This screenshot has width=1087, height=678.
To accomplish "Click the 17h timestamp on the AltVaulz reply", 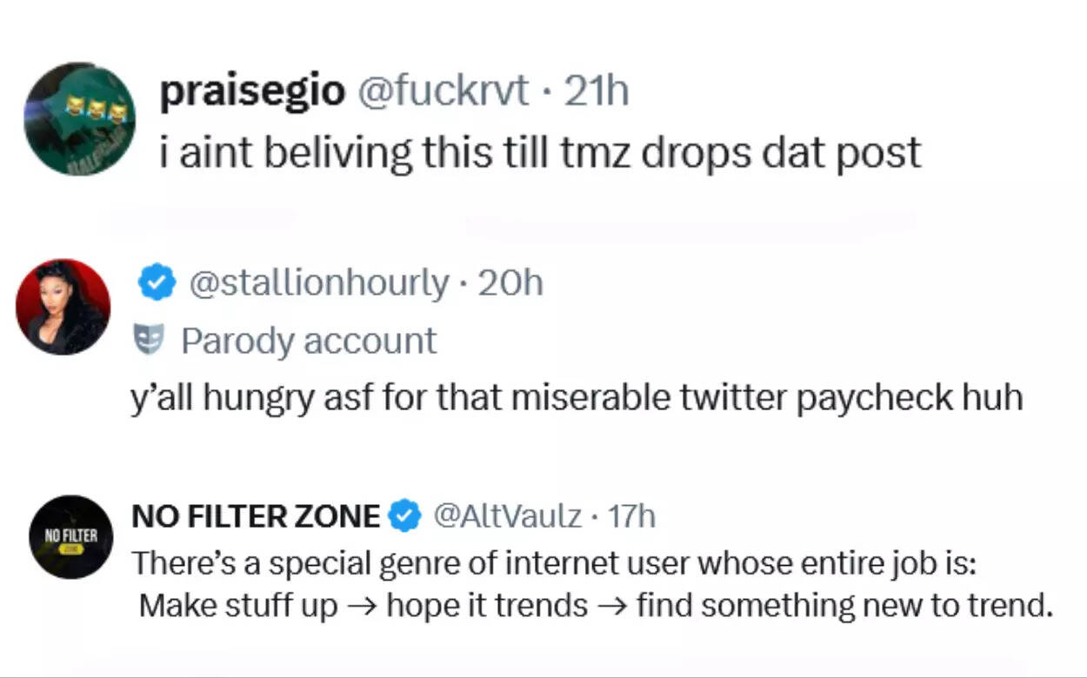I will pos(630,516).
